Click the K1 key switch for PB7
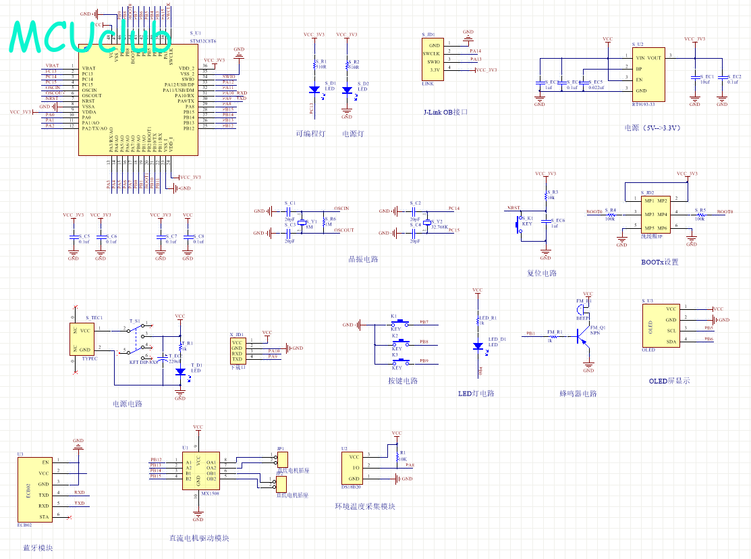The height and width of the screenshot is (559, 751). pyautogui.click(x=400, y=323)
